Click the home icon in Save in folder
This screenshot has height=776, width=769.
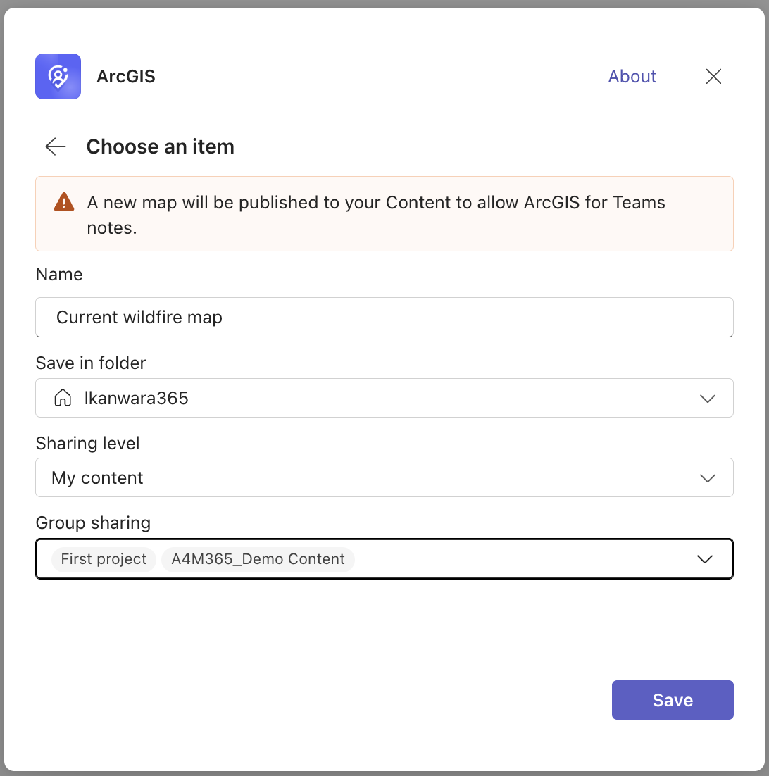pos(63,397)
